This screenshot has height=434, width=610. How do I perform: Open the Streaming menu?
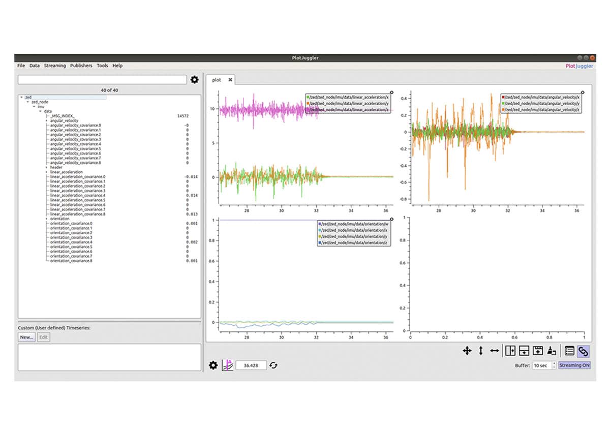coord(54,66)
